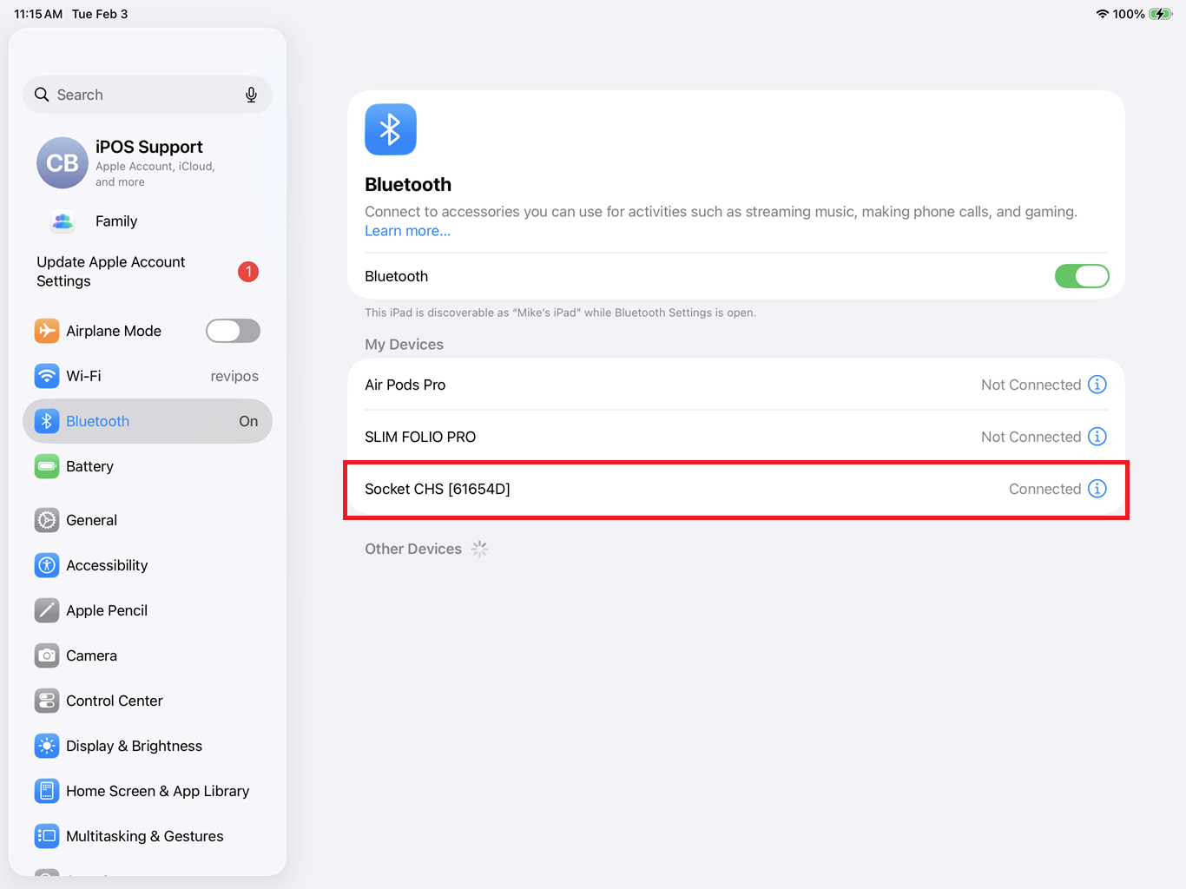Turn off the Bluetooth switch
Image resolution: width=1186 pixels, height=889 pixels.
point(1082,276)
